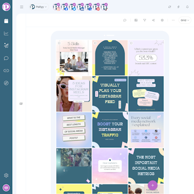Select the Facebook account profile
Image resolution: width=194 pixels, height=194 pixels.
tap(65, 7)
